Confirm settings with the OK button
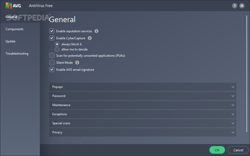Image resolution: width=250 pixels, height=156 pixels. pos(217,150)
